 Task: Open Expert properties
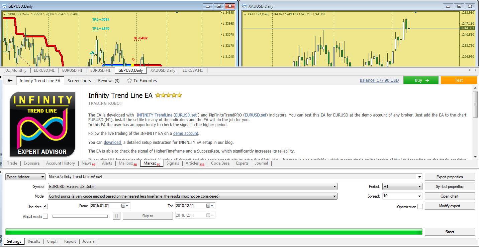click(x=450, y=177)
